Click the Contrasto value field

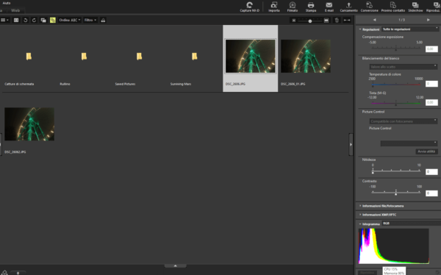[431, 193]
